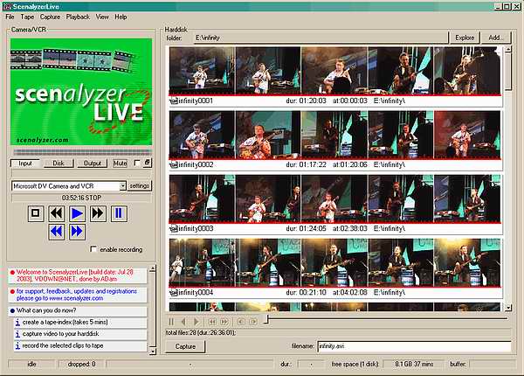Click the grey rewind icon in clip playback bar
This screenshot has width=524, height=376.
click(212, 322)
